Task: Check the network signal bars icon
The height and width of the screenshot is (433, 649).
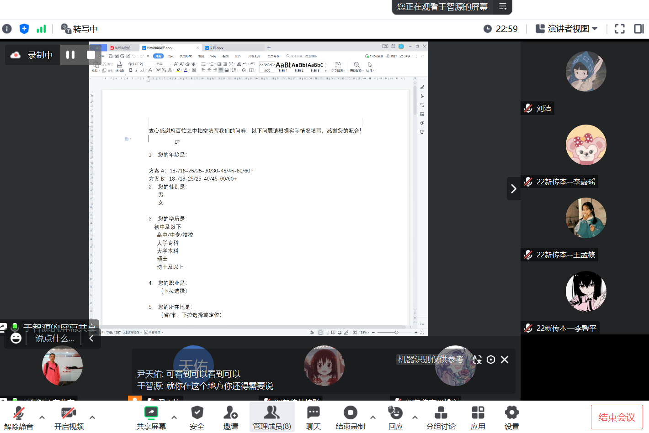Action: (41, 29)
